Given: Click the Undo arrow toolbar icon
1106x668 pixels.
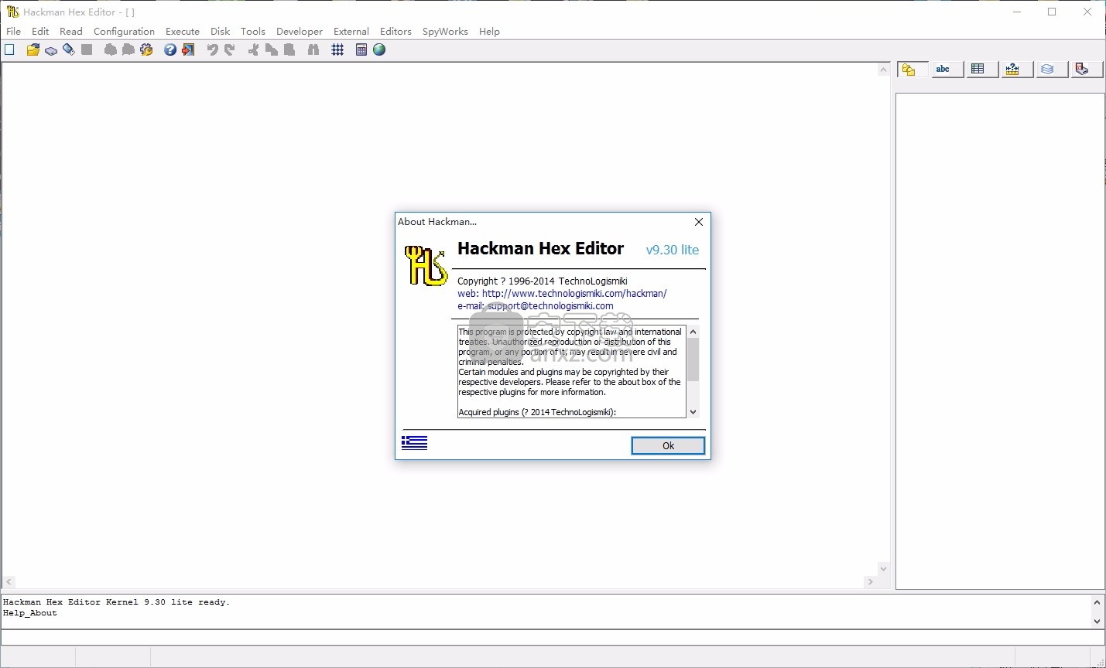Looking at the screenshot, I should coord(212,49).
